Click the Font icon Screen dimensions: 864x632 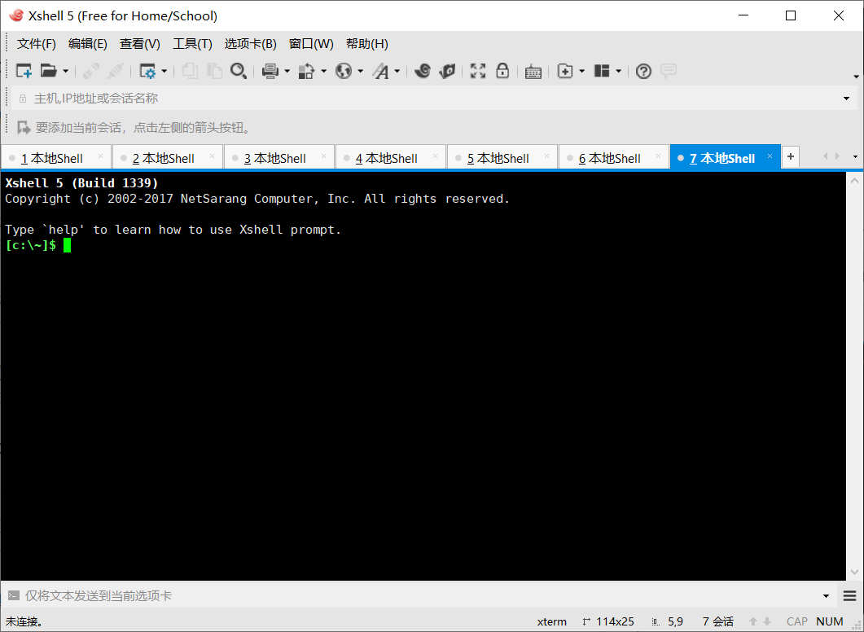tap(381, 71)
